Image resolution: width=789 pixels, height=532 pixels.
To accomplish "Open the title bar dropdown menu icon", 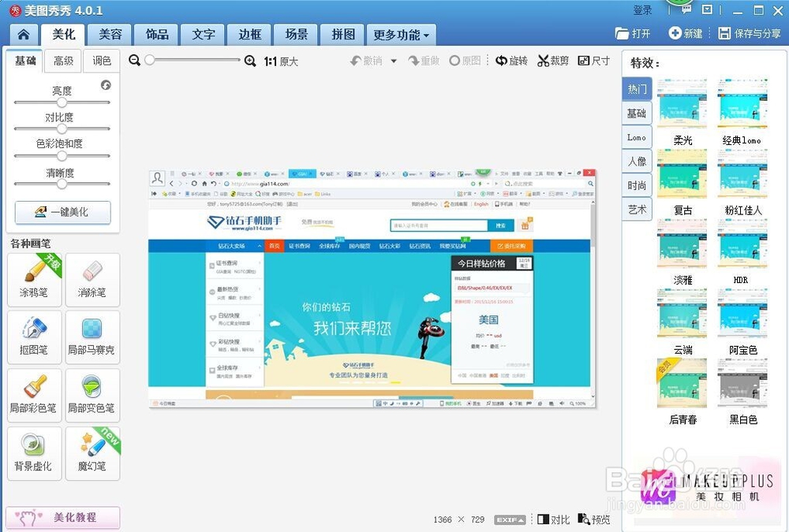I will pos(707,10).
